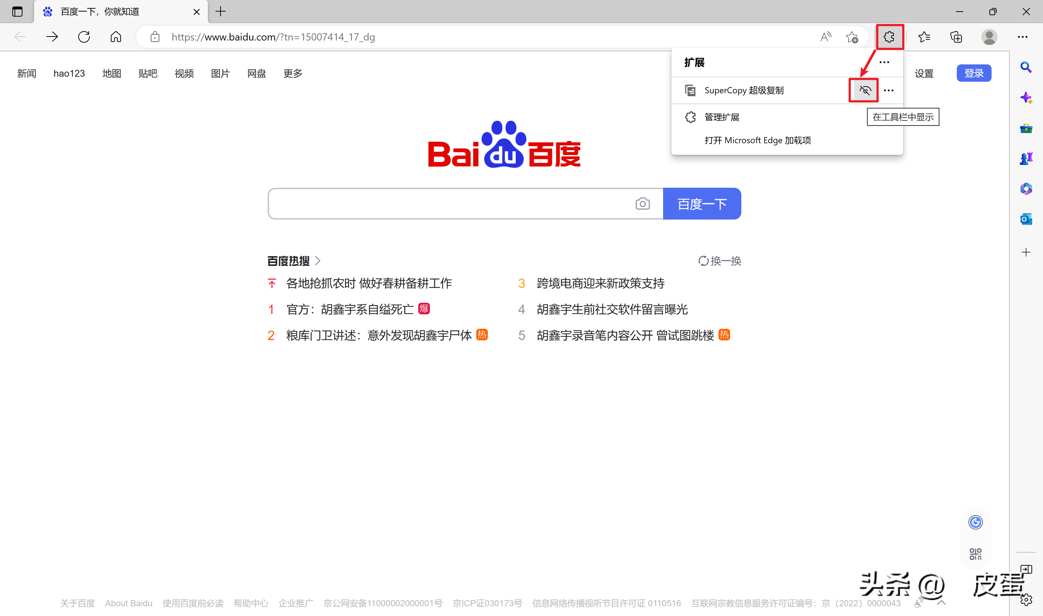Open About Baidu footer link
The width and height of the screenshot is (1043, 616).
[129, 603]
